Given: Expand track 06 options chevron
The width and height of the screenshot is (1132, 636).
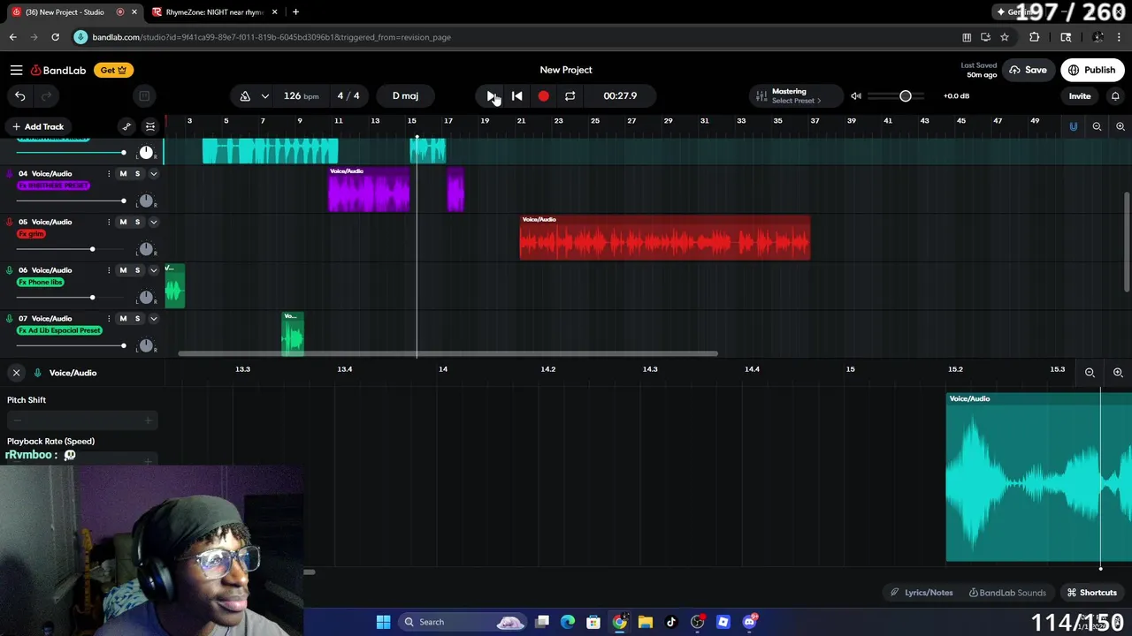Looking at the screenshot, I should tap(153, 270).
